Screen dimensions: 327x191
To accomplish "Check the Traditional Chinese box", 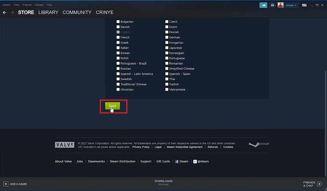I will tap(118, 84).
